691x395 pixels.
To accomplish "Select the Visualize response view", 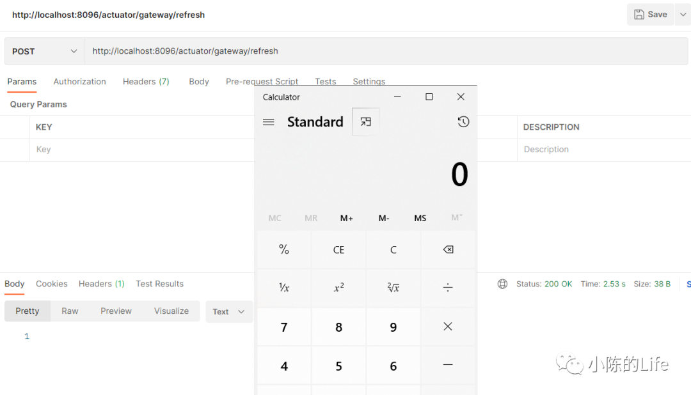I will (x=171, y=311).
